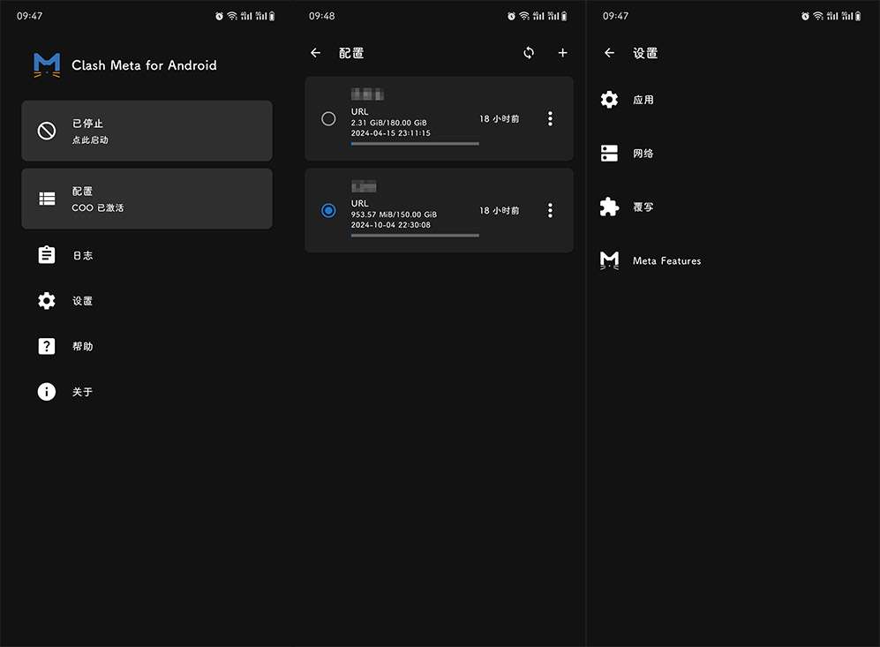Viewport: 880px width, 647px height.
Task: Open 覆写 via the puzzle icon
Action: pyautogui.click(x=609, y=207)
